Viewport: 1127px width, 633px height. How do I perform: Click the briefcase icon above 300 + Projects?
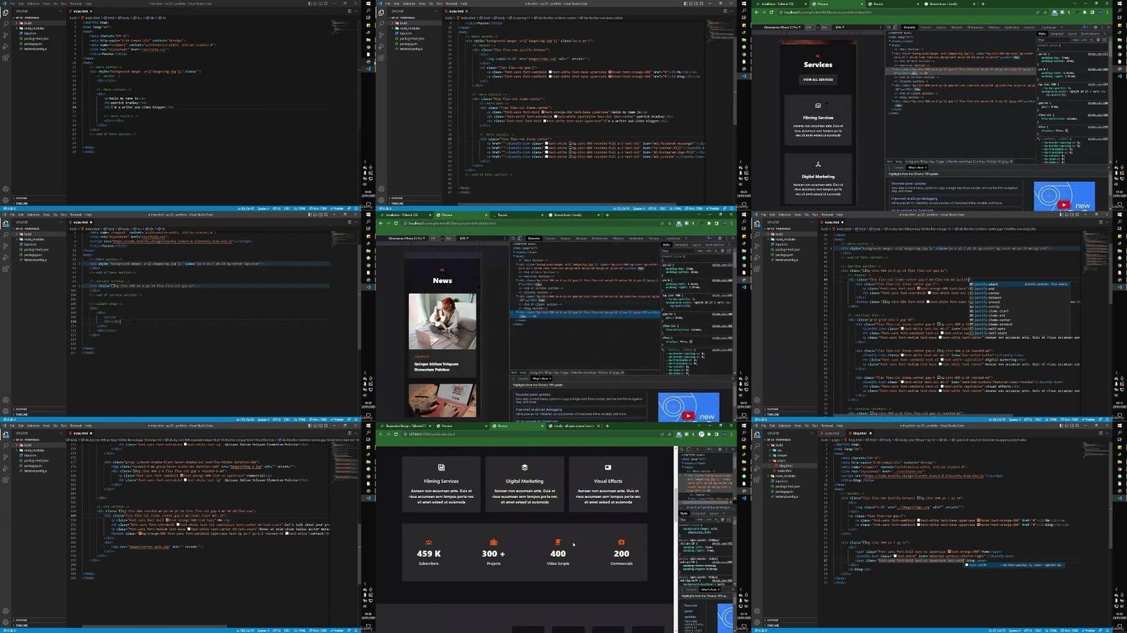pos(493,542)
